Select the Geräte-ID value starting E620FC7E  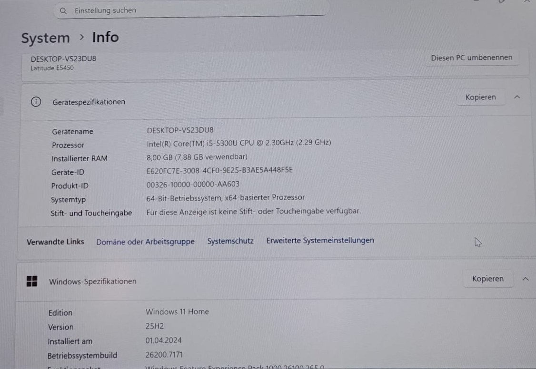[219, 170]
